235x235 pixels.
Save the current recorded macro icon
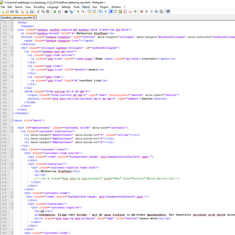pyautogui.click(x=161, y=12)
